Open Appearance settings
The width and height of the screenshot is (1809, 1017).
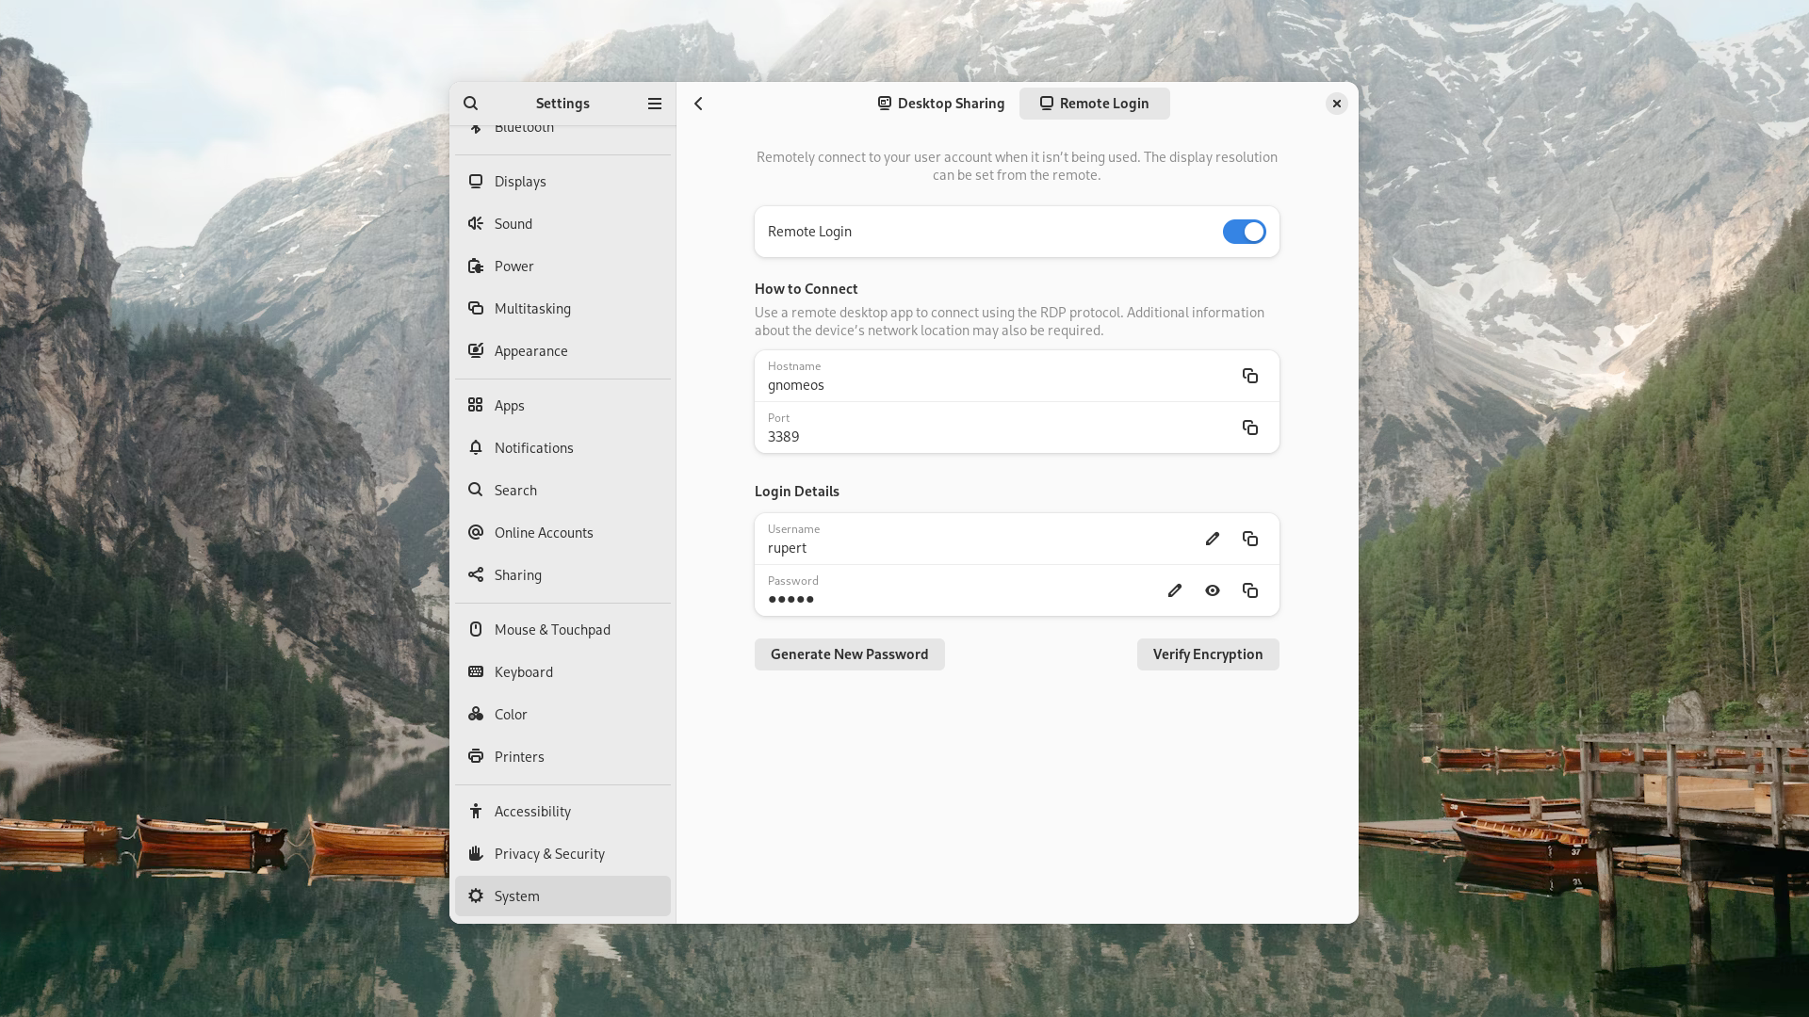562,351
